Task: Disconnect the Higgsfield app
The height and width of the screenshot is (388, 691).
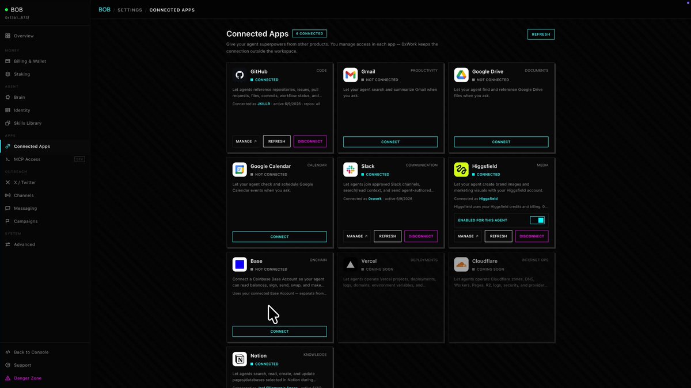Action: tap(531, 236)
